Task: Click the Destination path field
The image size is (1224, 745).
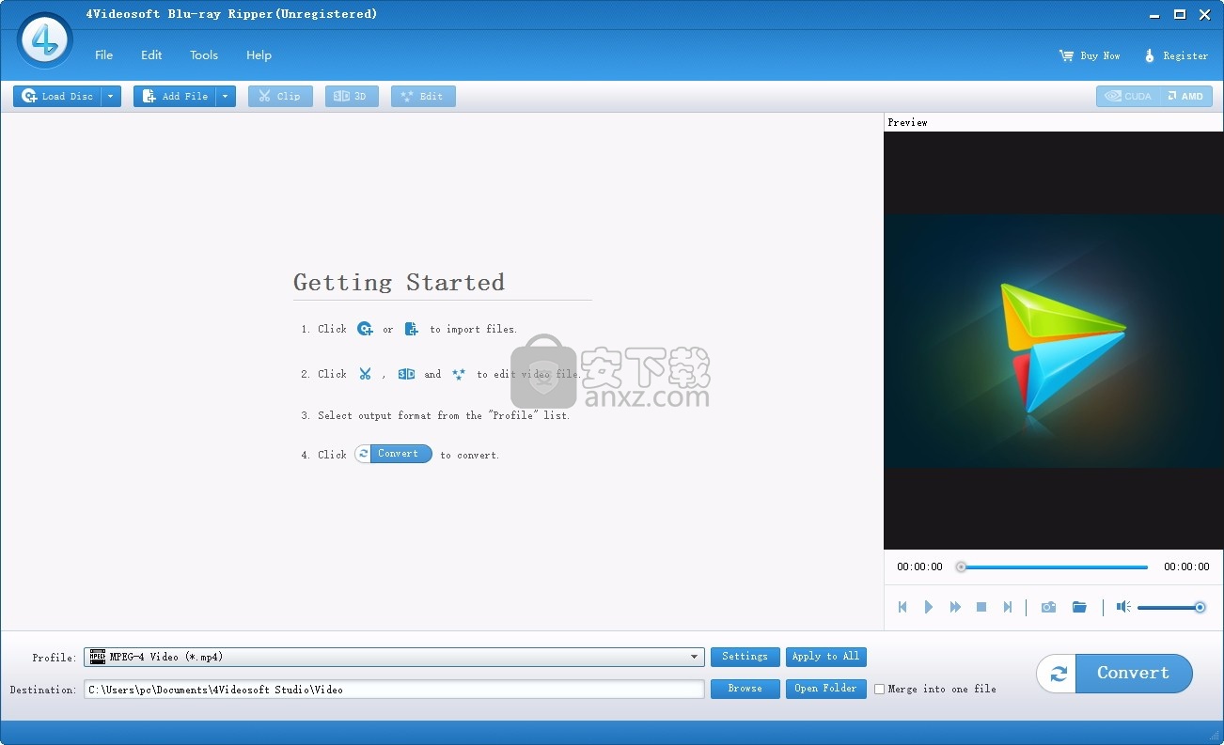Action: coord(394,690)
